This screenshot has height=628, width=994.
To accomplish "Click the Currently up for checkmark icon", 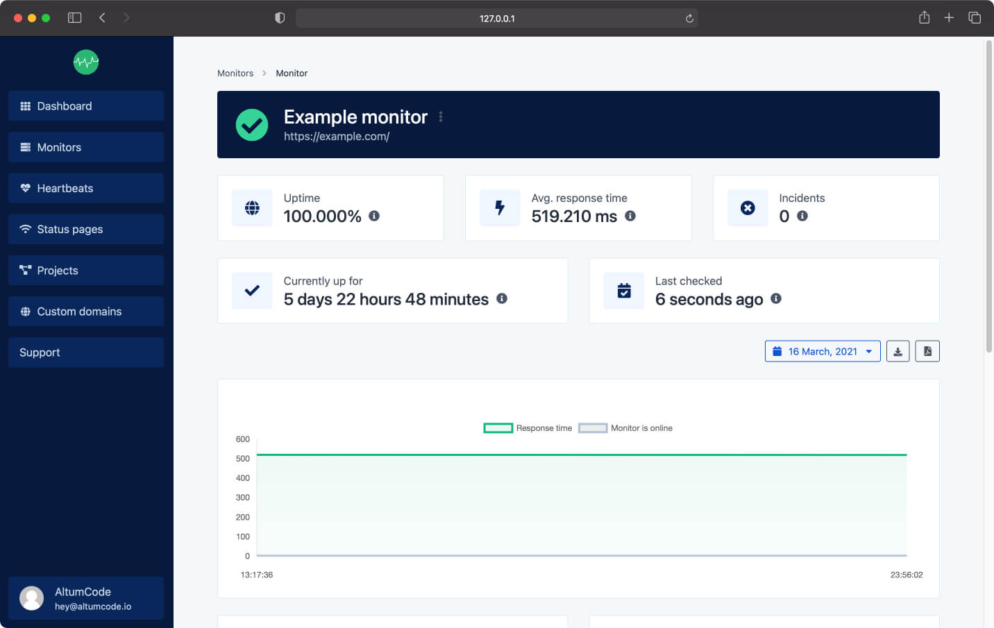I will 252,291.
